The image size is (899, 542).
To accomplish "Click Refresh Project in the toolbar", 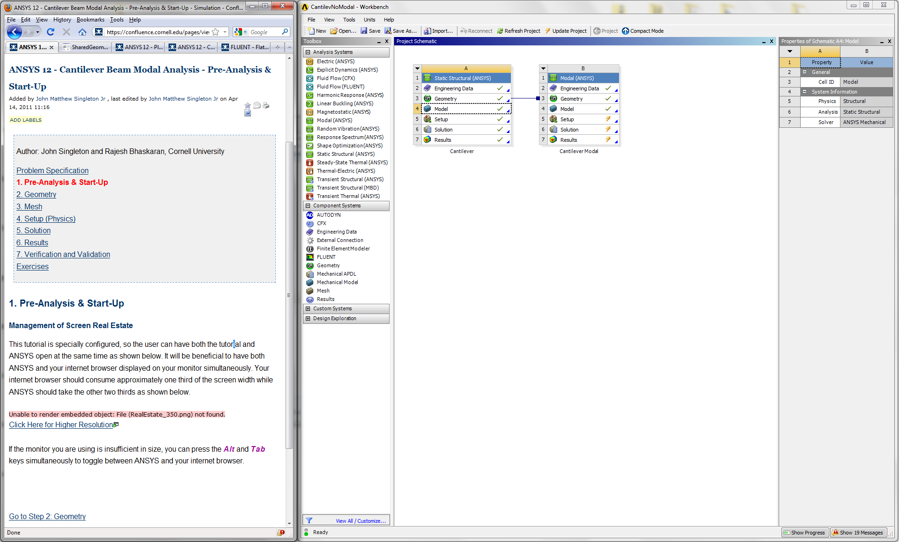I will click(519, 31).
